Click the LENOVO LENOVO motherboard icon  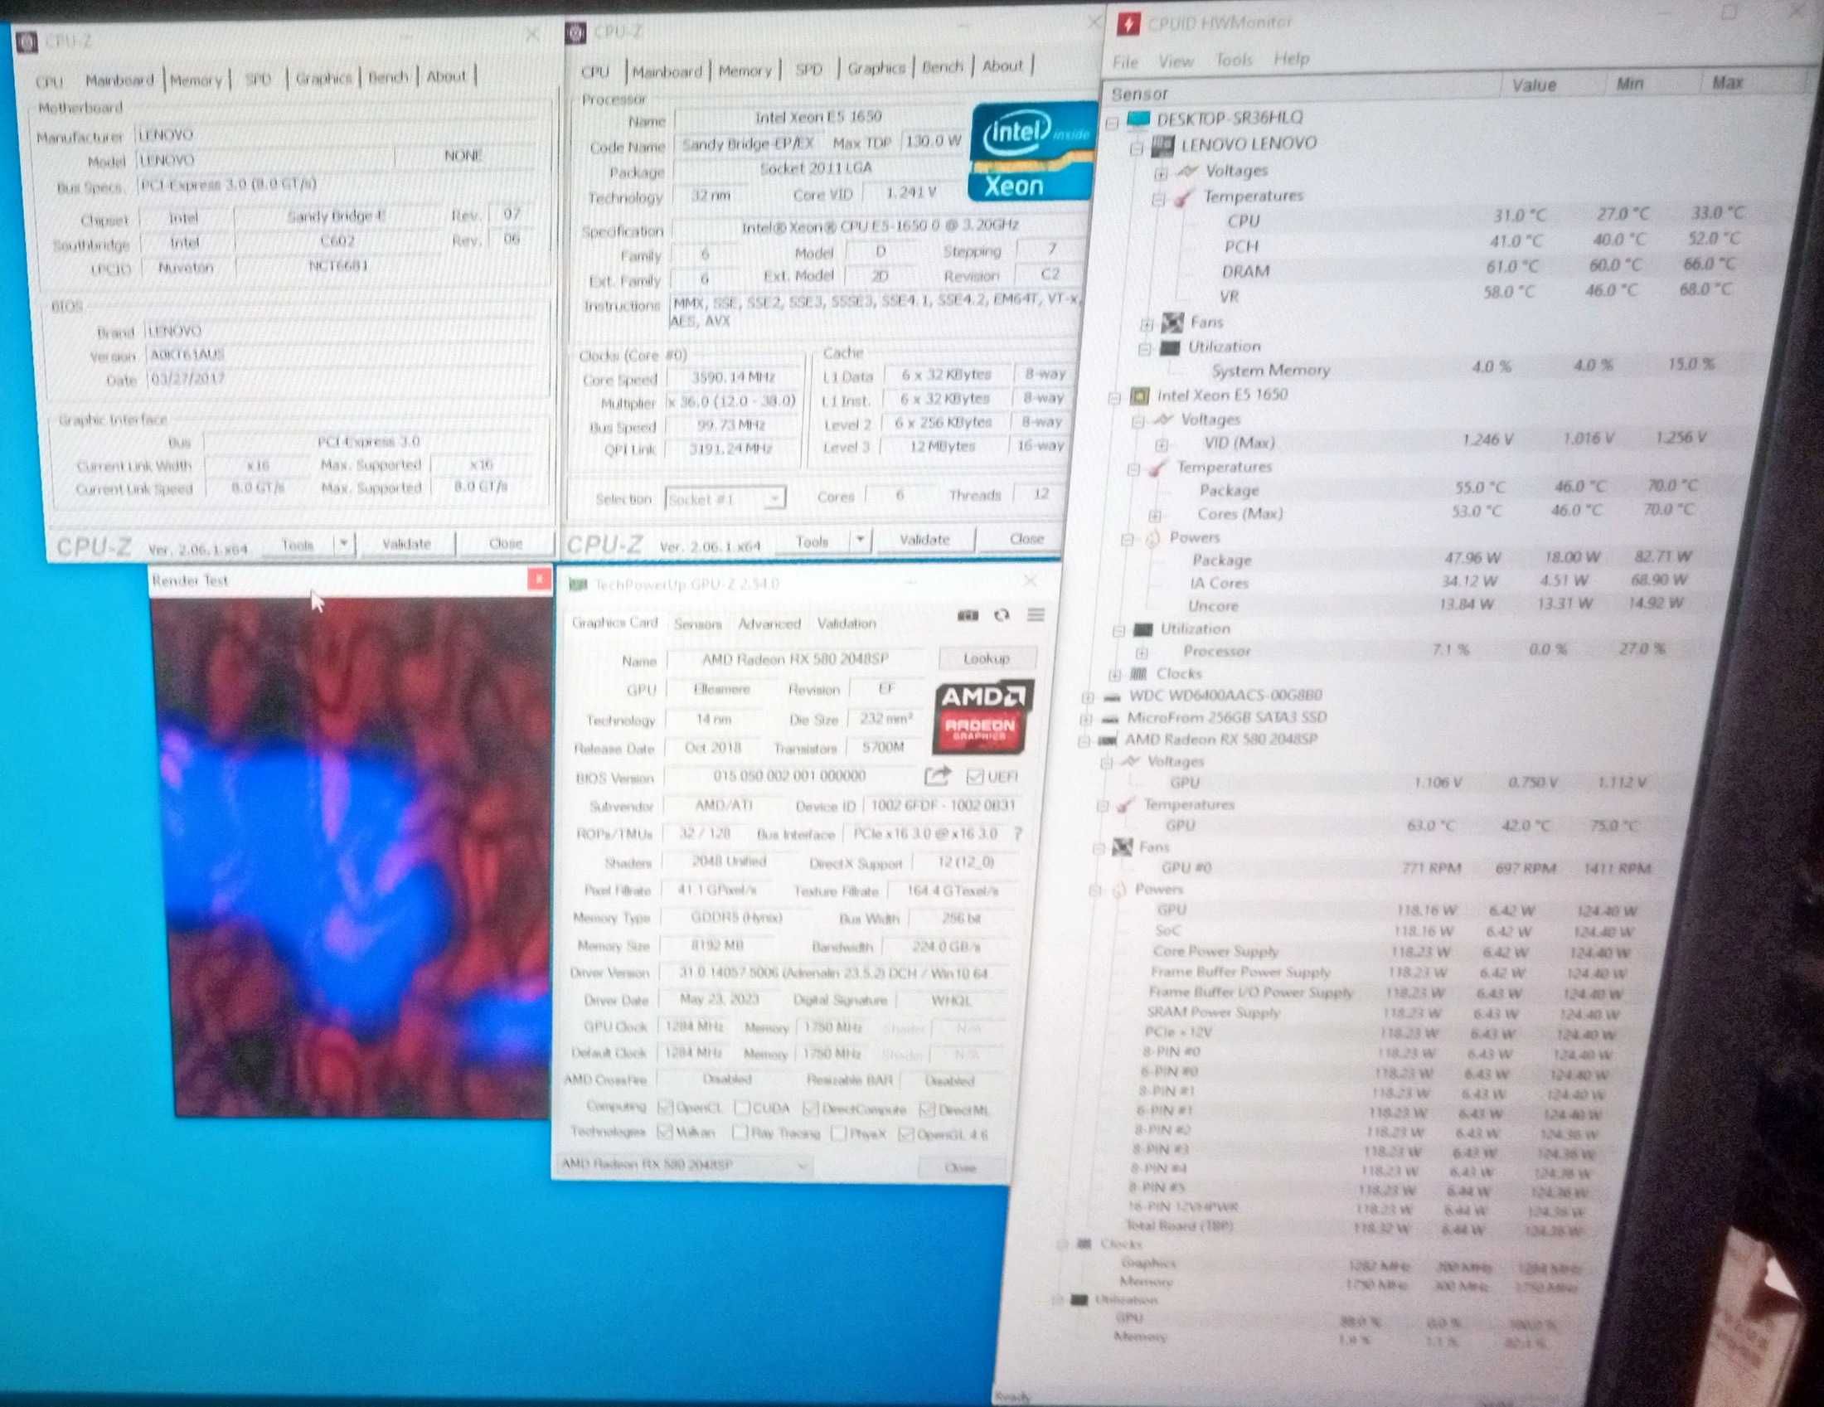click(1162, 145)
